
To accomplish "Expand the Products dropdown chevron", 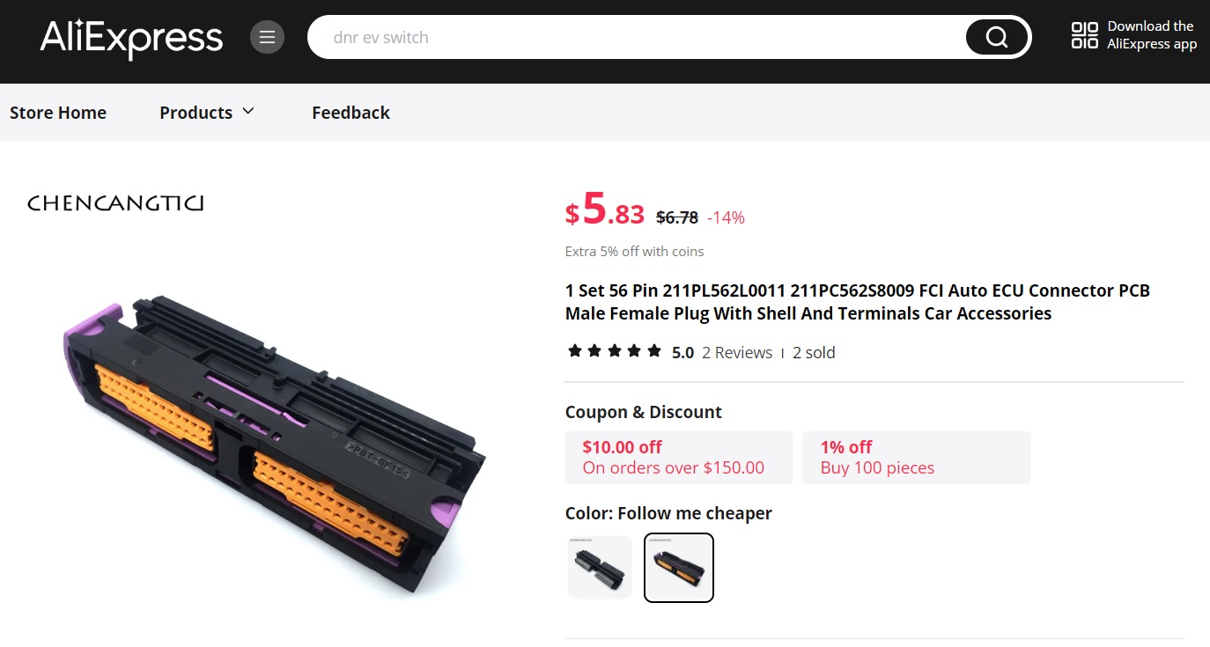I will pos(248,111).
